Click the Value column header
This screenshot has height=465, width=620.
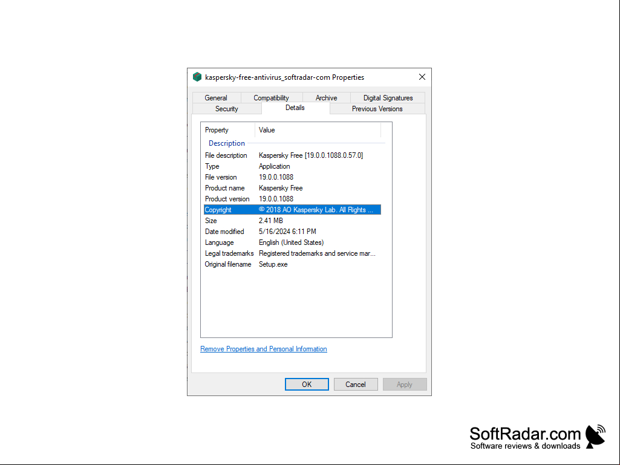pyautogui.click(x=318, y=130)
